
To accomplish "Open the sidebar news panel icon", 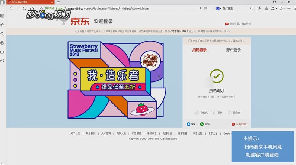I will pyautogui.click(x=2, y=16).
